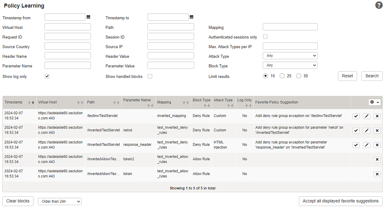Screen dimensions: 385x209
Task: Click the Search button
Action: pyautogui.click(x=372, y=76)
